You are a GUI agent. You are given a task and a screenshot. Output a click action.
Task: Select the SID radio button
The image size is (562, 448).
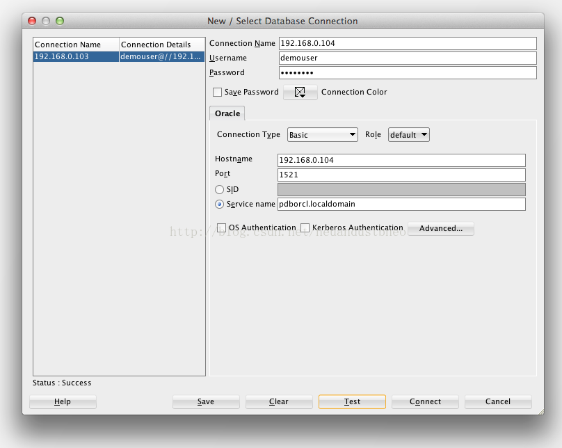coord(219,189)
